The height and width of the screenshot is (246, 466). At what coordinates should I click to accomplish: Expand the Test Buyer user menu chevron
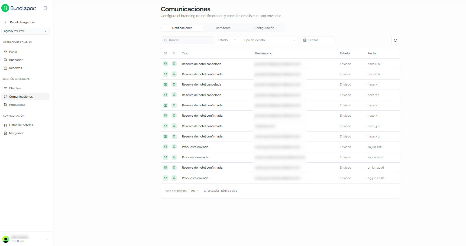[47, 239]
